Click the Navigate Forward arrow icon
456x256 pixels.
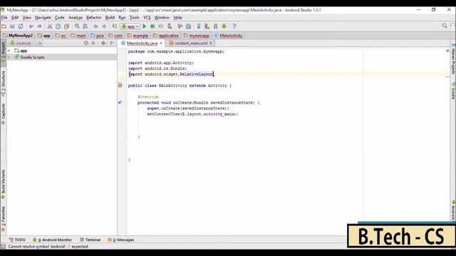tap(104, 26)
